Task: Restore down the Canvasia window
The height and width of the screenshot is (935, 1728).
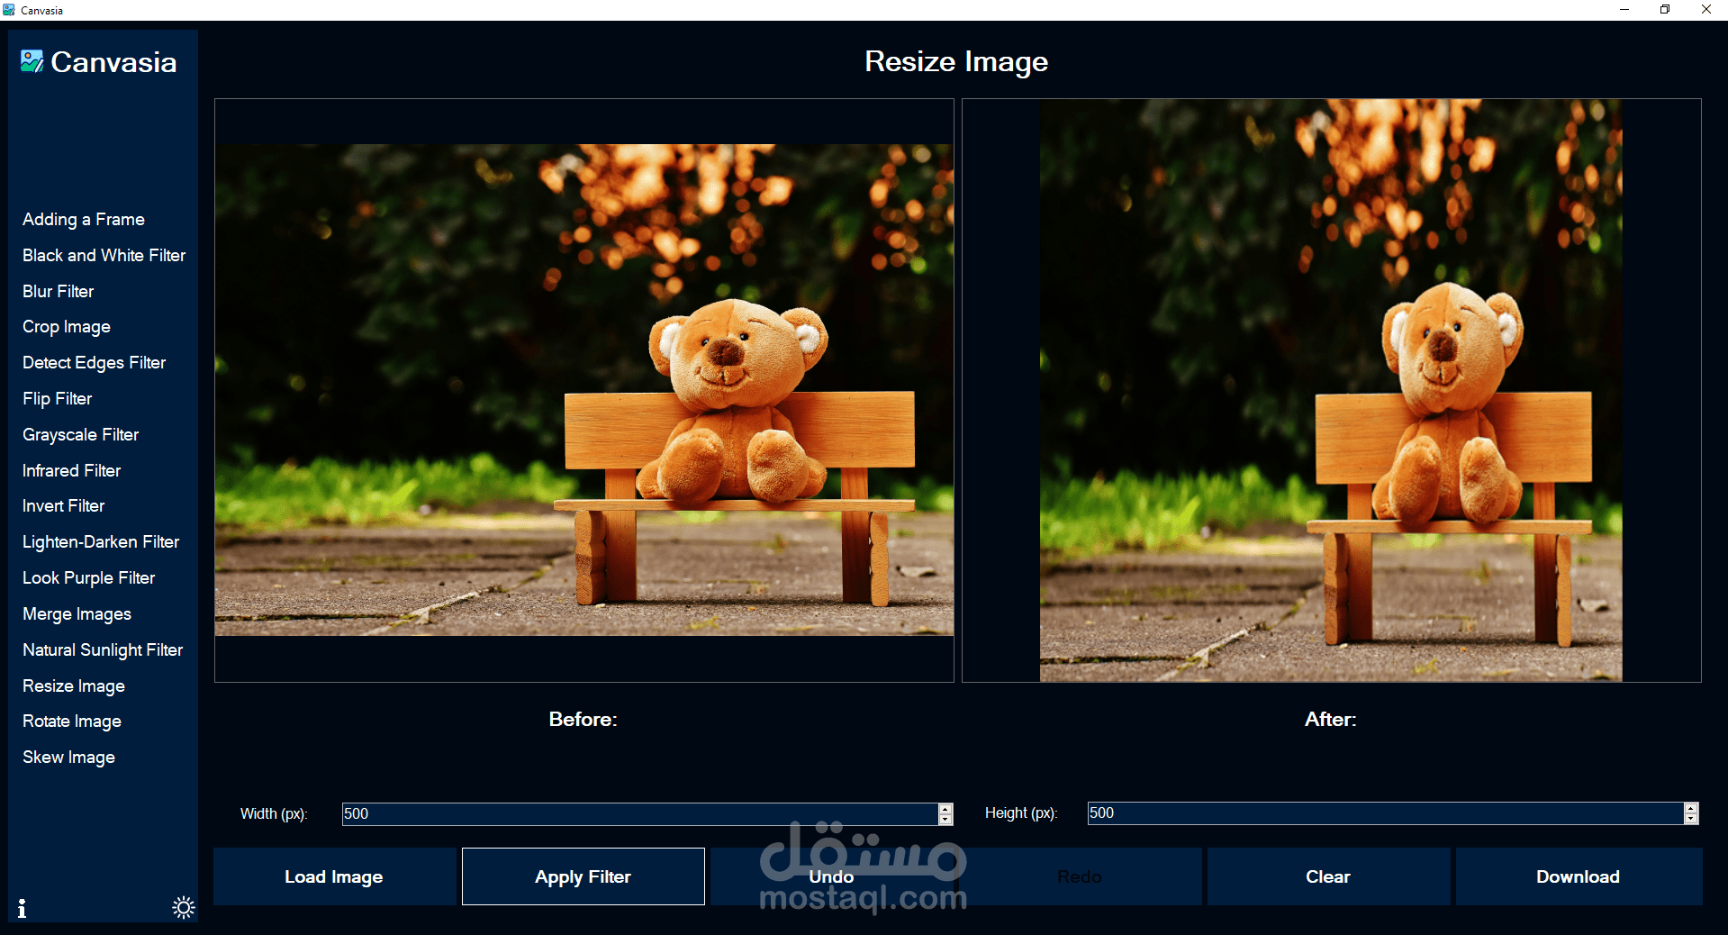Action: (1665, 10)
